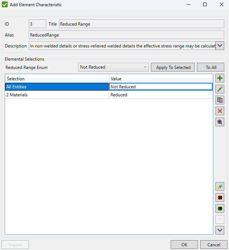Click the Value column header
Image resolution: width=229 pixels, height=250 pixels.
tap(160, 79)
